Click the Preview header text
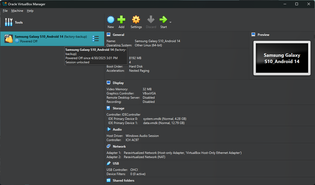315x185 pixels. click(263, 35)
